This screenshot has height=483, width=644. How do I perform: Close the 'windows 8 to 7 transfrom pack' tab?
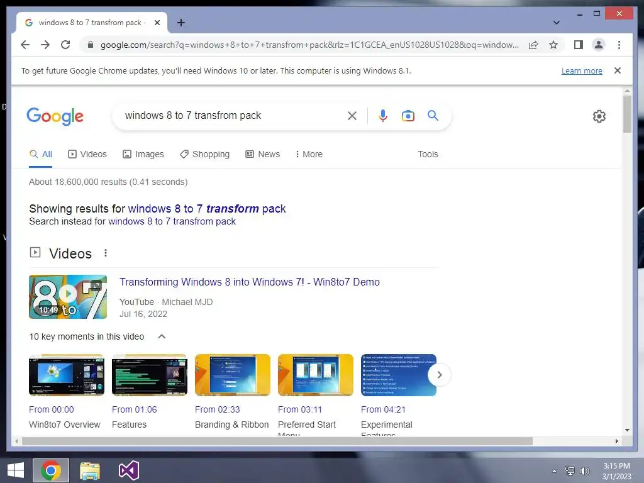coord(157,23)
